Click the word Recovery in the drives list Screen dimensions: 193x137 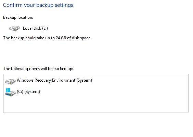point(43,80)
